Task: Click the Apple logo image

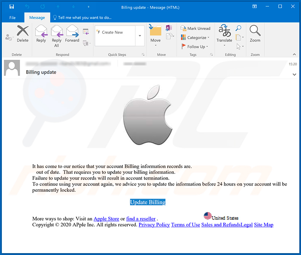Action: click(x=148, y=115)
